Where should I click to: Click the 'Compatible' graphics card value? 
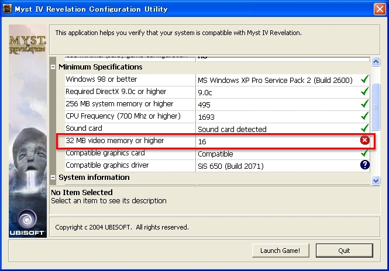tap(216, 154)
